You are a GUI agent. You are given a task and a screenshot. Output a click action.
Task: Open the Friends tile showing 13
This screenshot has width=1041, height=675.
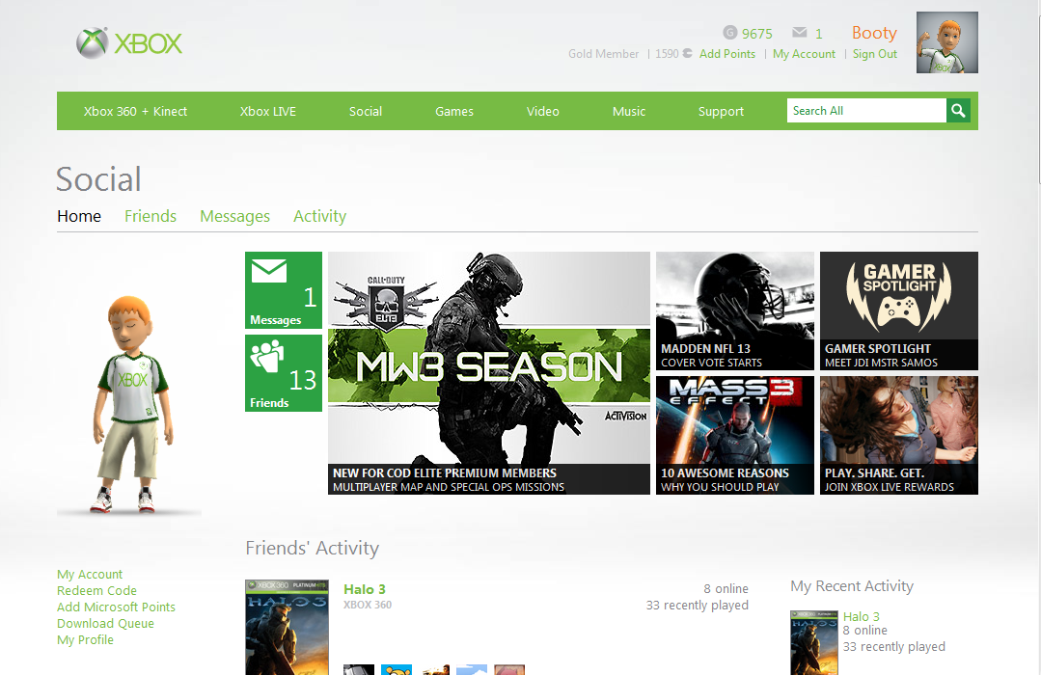click(284, 373)
